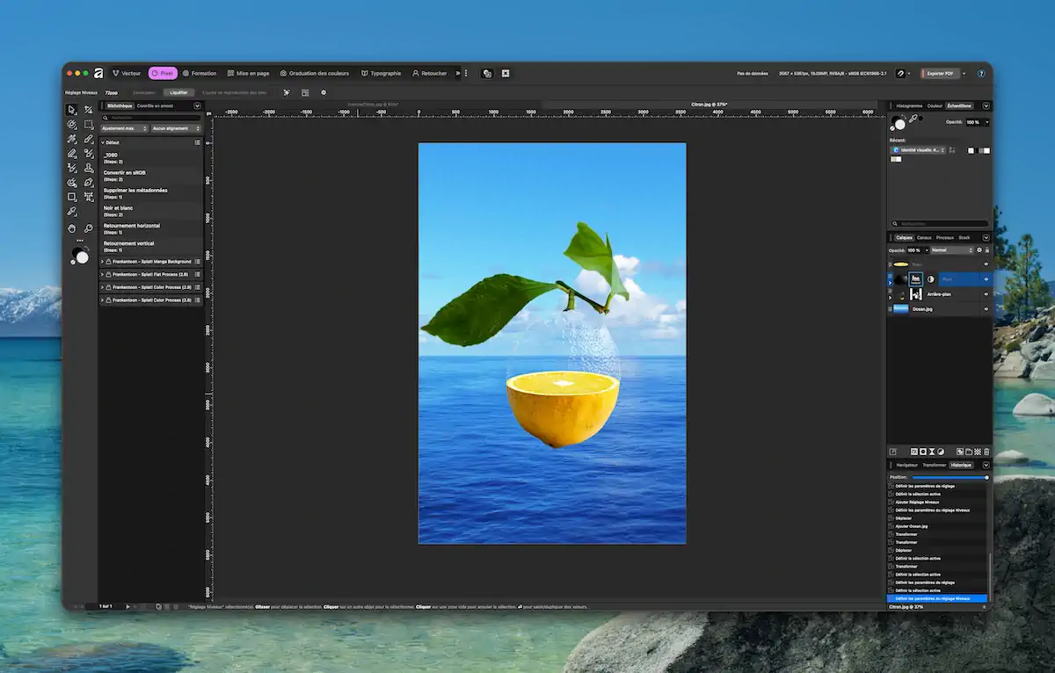This screenshot has width=1055, height=673.
Task: Open the Vecteur studio tab
Action: pyautogui.click(x=127, y=74)
